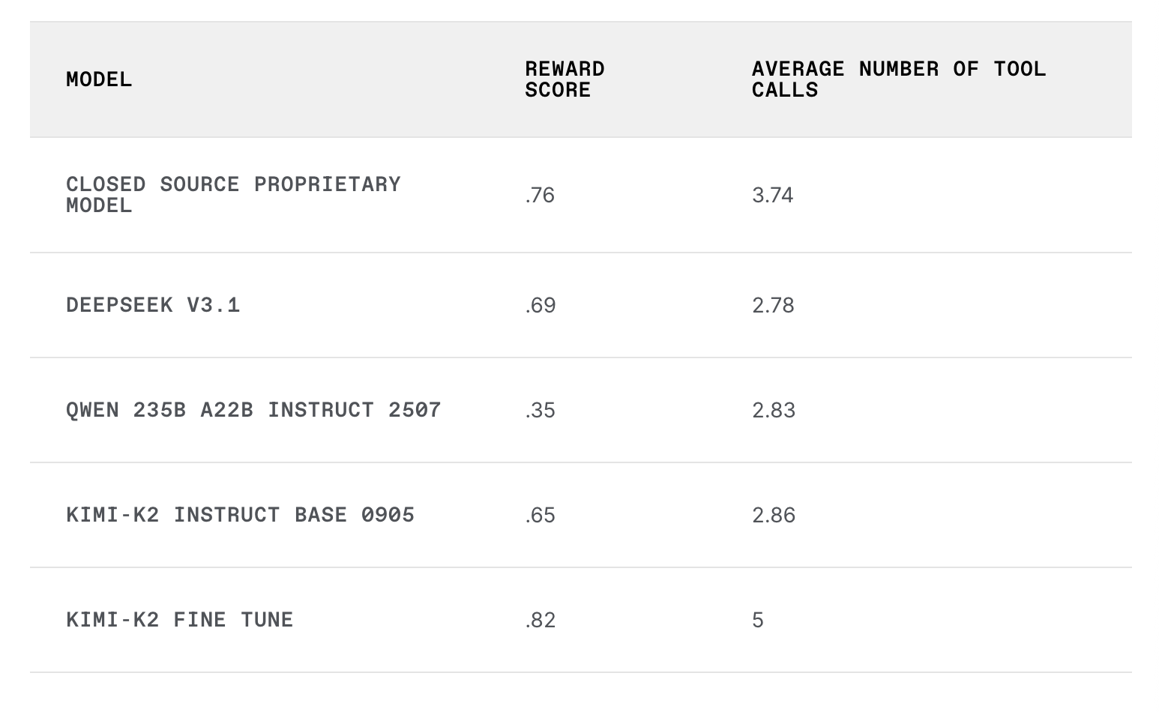Click the .82 reward score value

click(x=541, y=620)
